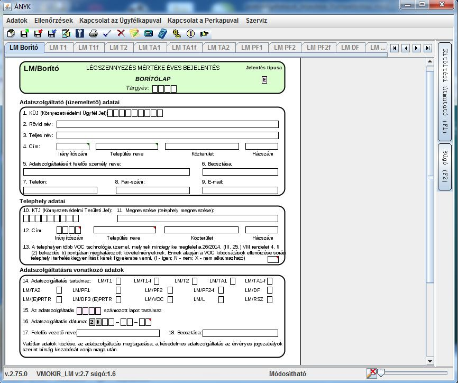Screen dimensions: 458x383
Task: Click the telephely Megnevezése input field
Action: coord(198,218)
